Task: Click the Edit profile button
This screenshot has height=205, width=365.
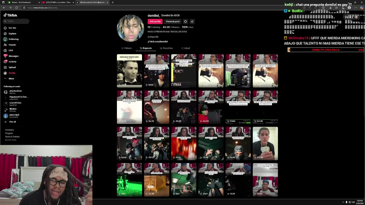Action: tap(155, 21)
